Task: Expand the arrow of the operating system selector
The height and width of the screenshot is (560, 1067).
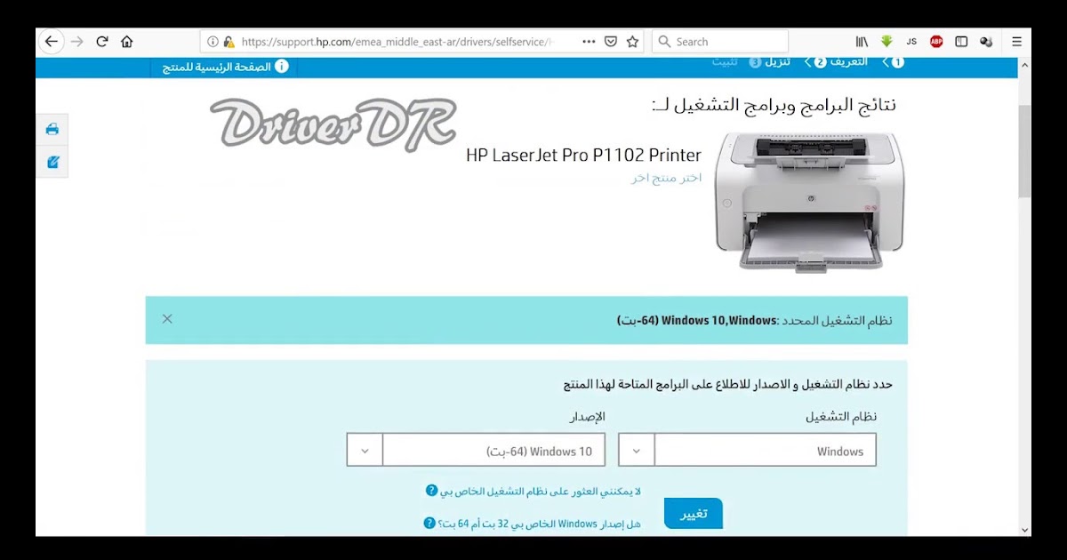Action: pyautogui.click(x=637, y=451)
